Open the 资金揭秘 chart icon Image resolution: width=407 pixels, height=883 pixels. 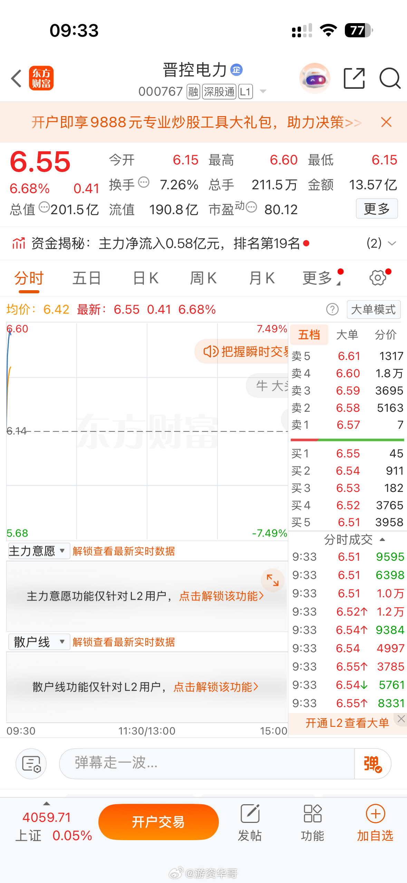pos(19,243)
